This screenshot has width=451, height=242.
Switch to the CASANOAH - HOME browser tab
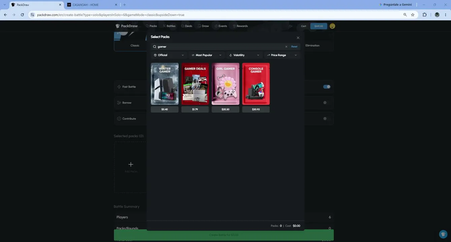(x=91, y=5)
